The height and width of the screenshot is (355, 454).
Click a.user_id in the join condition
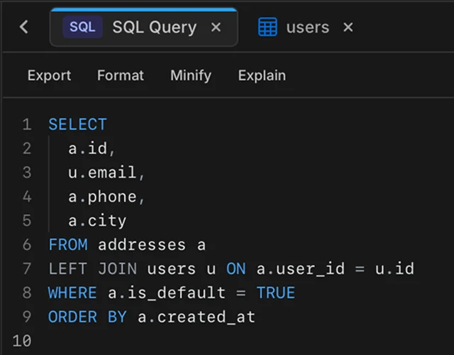pyautogui.click(x=301, y=268)
